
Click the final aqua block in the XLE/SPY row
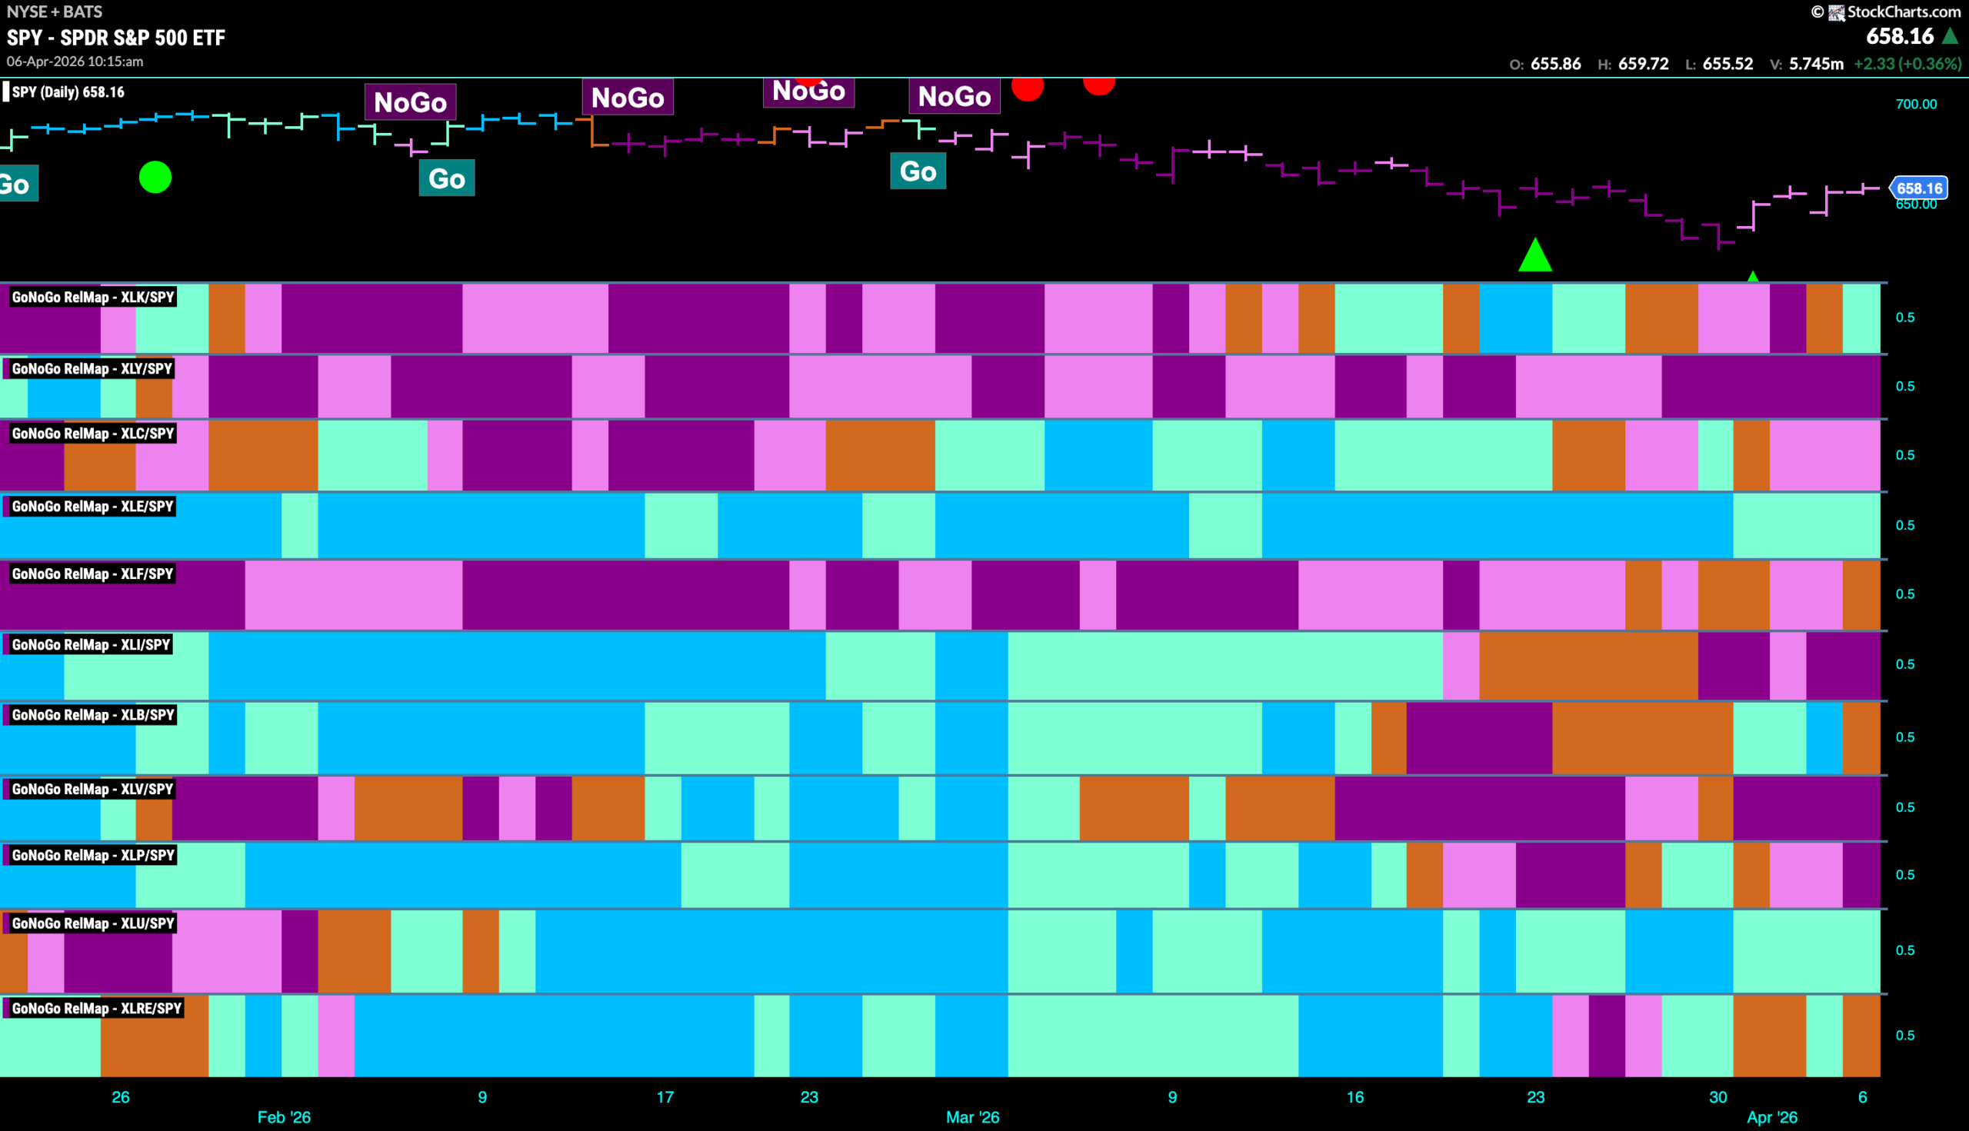pyautogui.click(x=1807, y=525)
